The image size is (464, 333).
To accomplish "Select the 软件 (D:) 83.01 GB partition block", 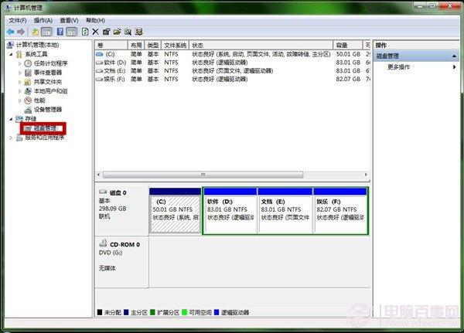I will pos(230,211).
